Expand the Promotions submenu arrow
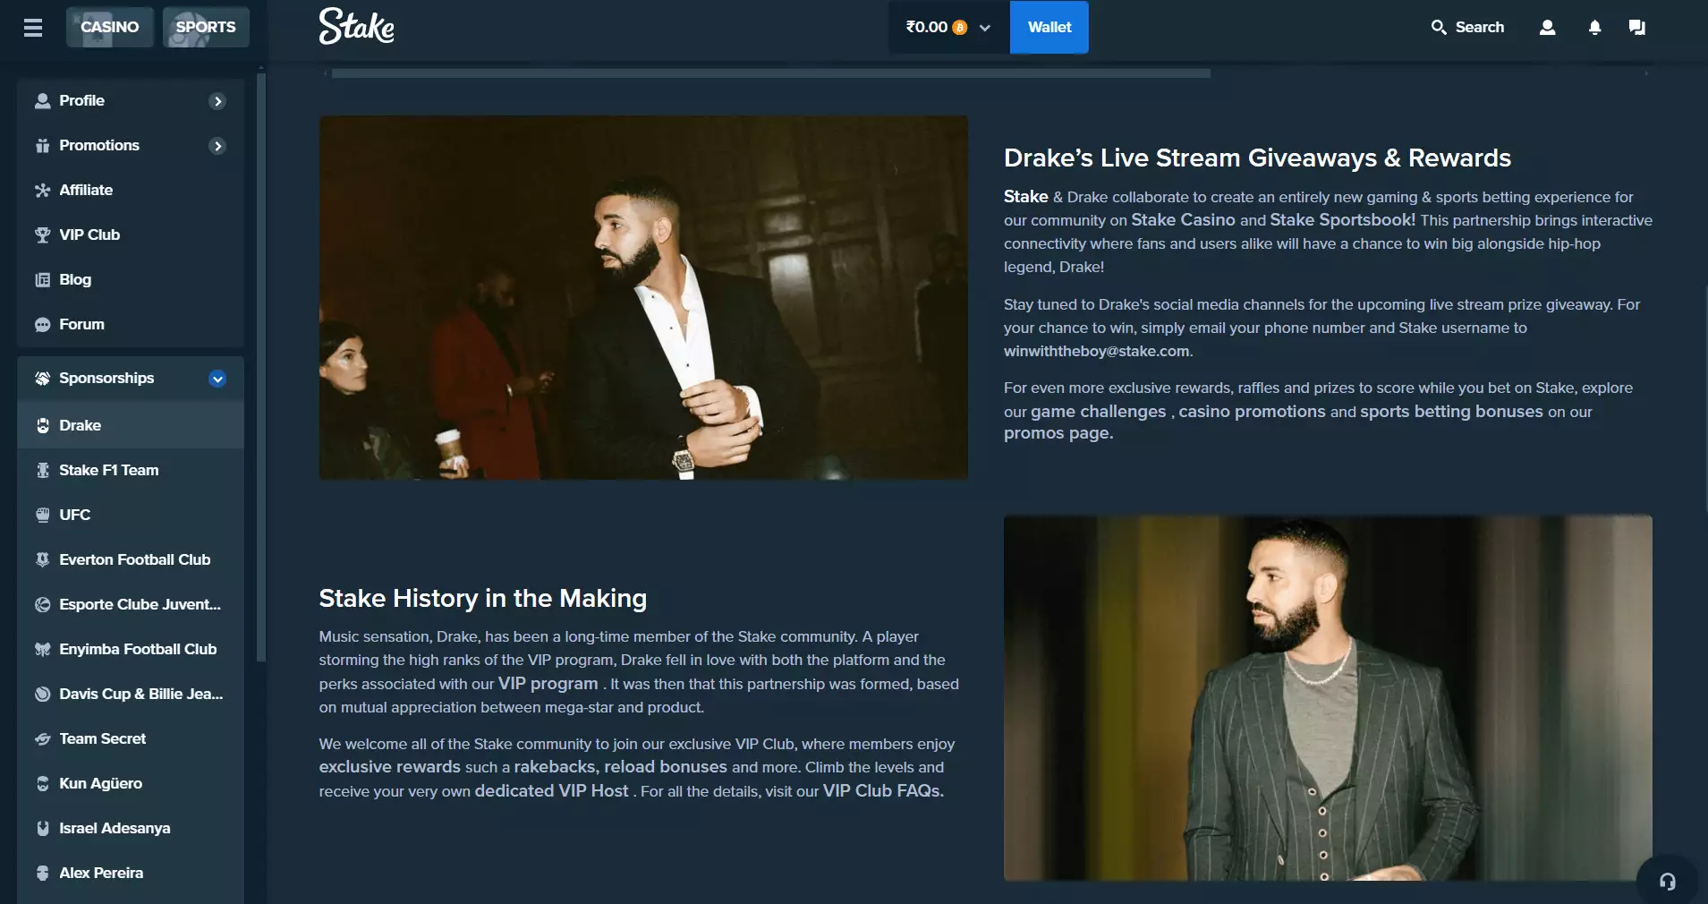The height and width of the screenshot is (904, 1708). click(217, 146)
